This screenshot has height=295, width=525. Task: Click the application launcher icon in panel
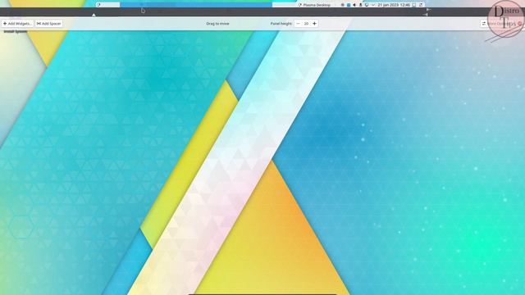click(98, 5)
